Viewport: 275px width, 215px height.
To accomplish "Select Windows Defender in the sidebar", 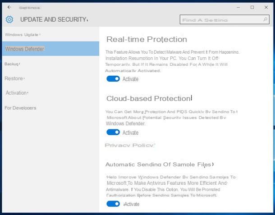I will (50, 49).
